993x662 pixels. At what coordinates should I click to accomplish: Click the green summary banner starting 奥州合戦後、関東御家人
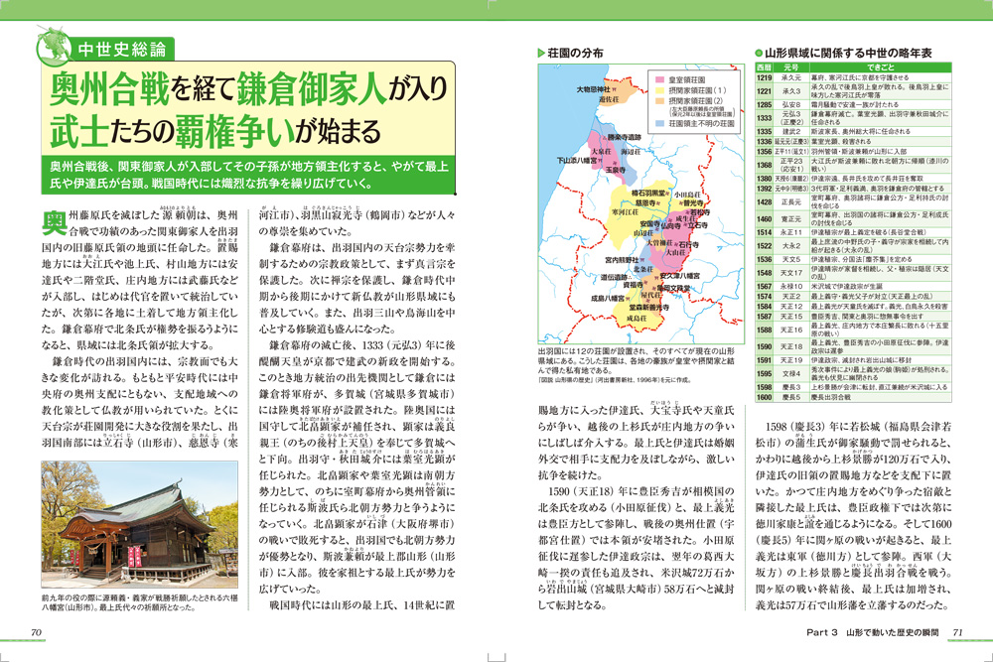point(249,175)
